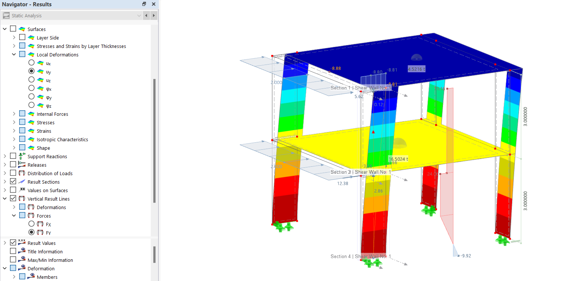Viewport: 572px width, 281px height.
Task: Click the forward arrow beside Static Analysis
Action: pos(153,15)
